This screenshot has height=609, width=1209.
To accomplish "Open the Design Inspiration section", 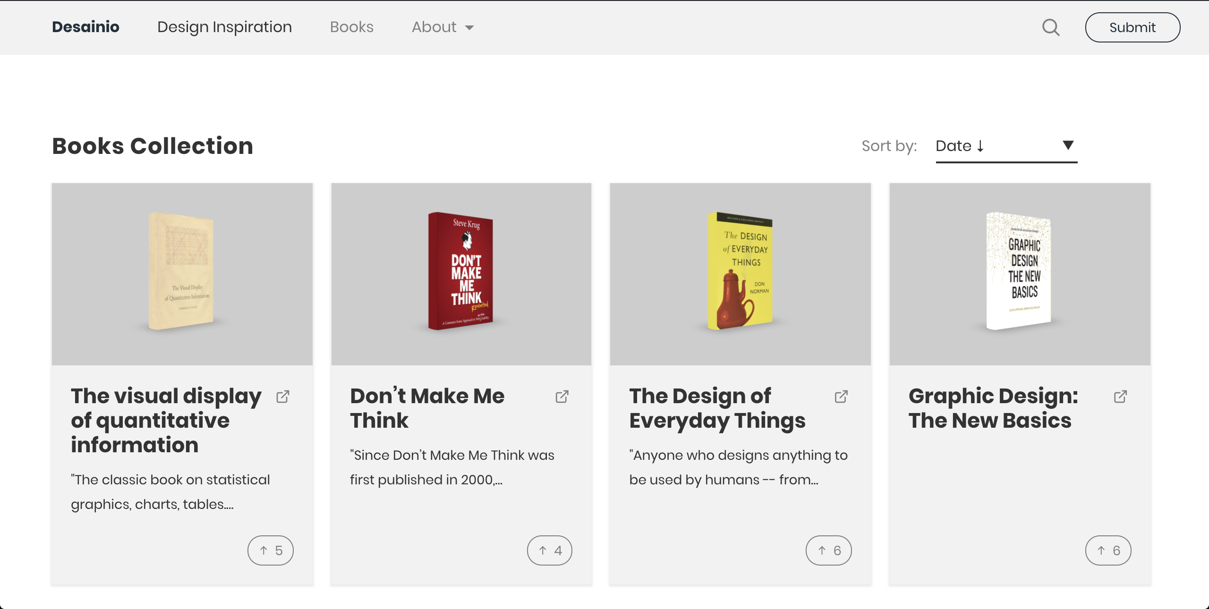I will [224, 27].
